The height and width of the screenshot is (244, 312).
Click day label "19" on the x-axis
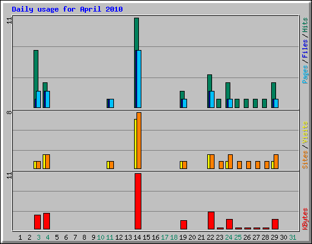[x=183, y=237]
